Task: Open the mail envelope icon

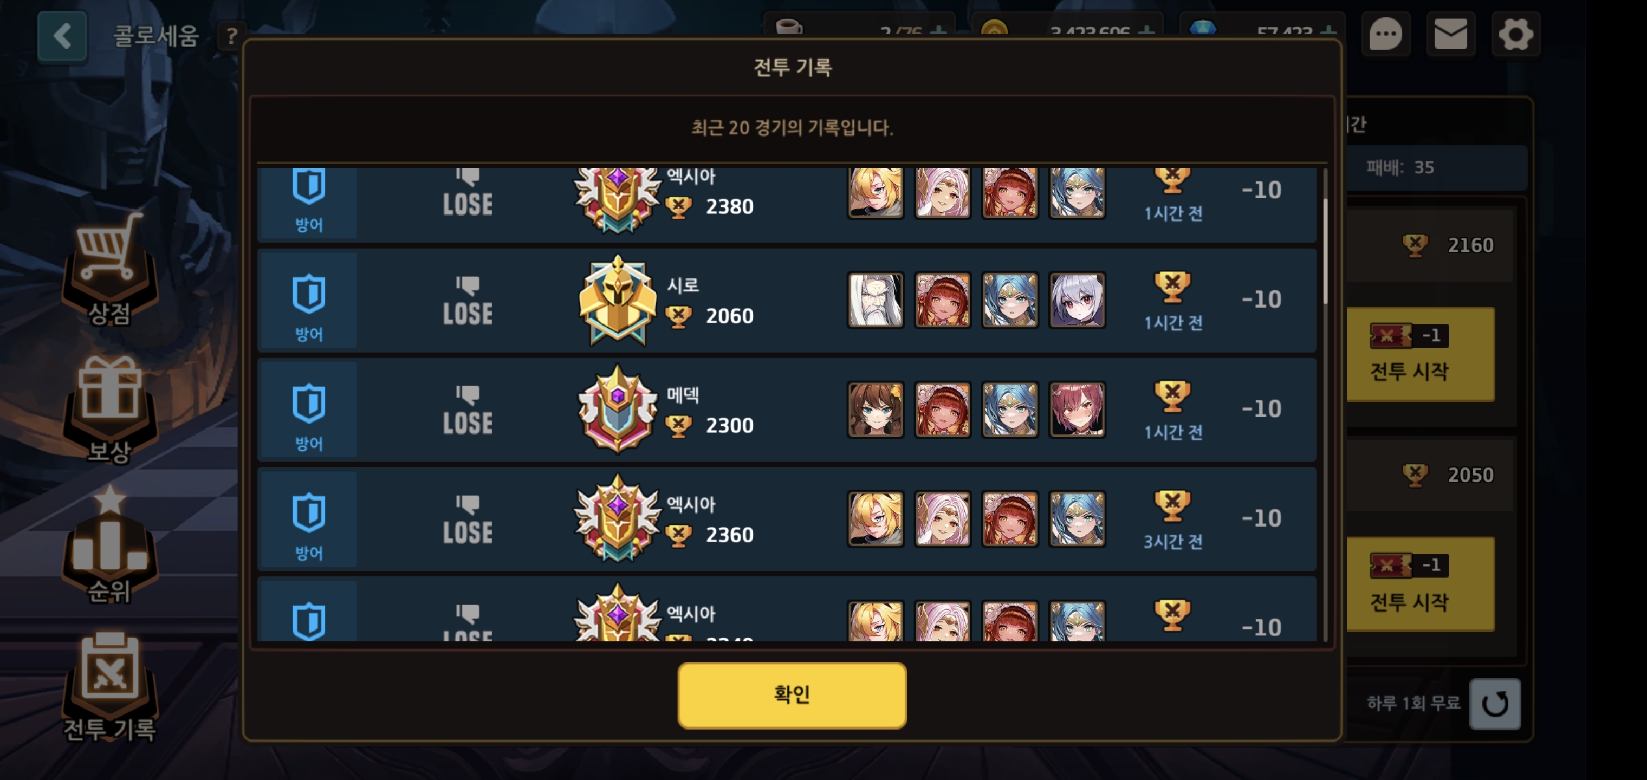Action: click(x=1451, y=35)
